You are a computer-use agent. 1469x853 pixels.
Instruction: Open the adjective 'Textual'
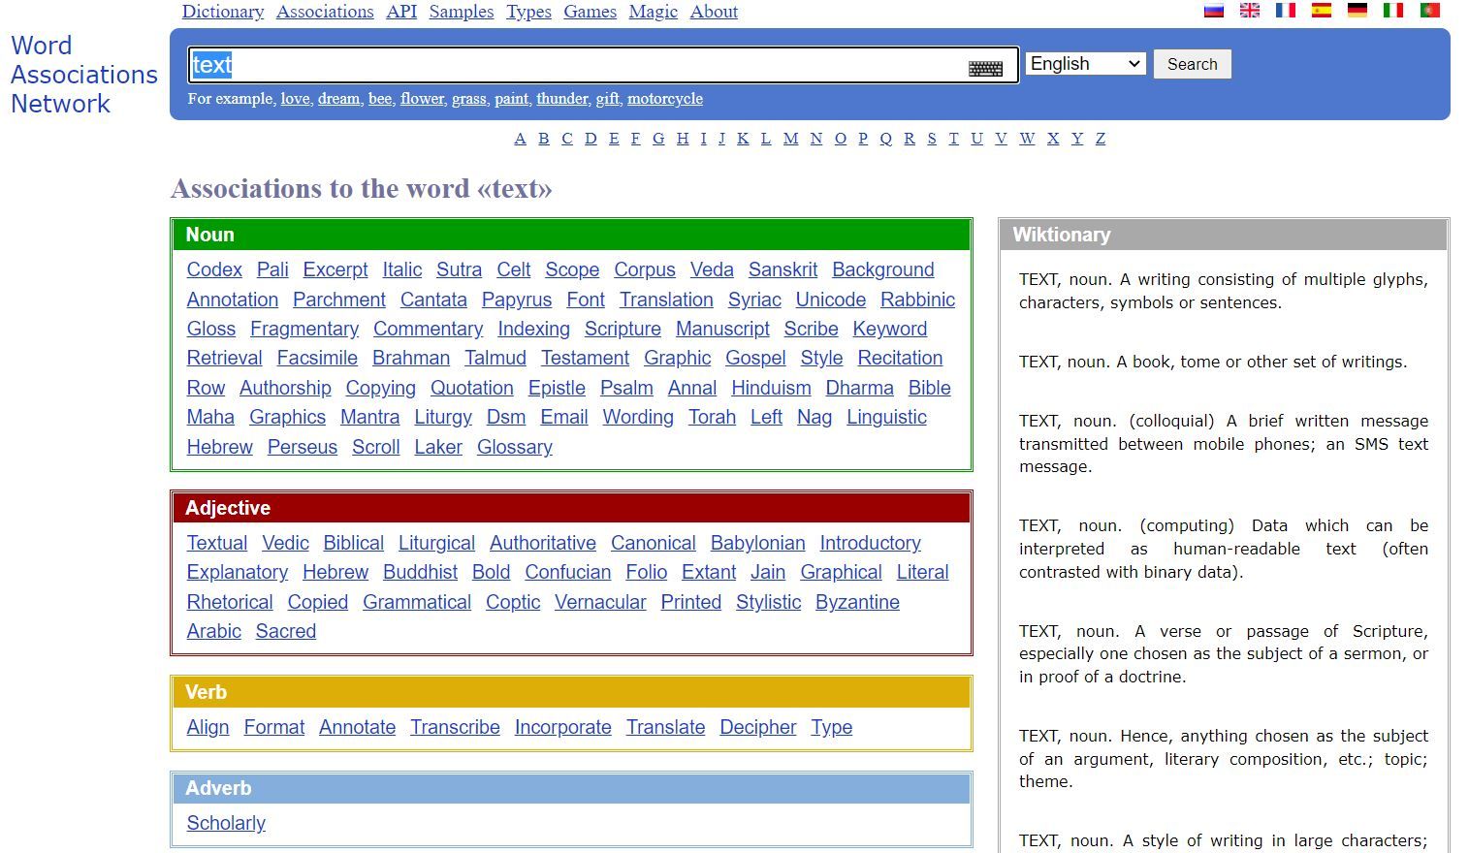click(x=217, y=543)
